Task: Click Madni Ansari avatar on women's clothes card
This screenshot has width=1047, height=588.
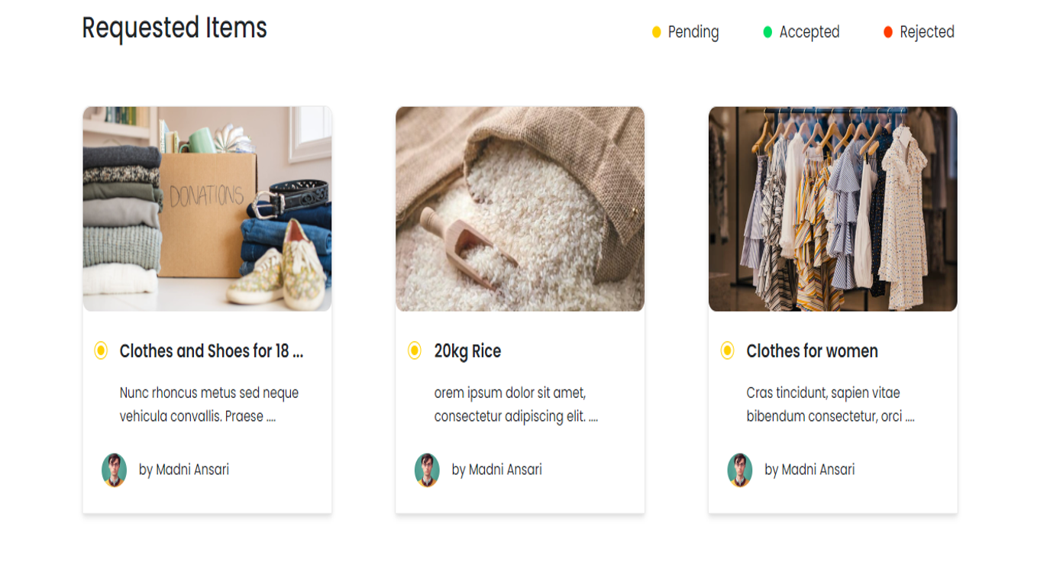Action: (740, 470)
